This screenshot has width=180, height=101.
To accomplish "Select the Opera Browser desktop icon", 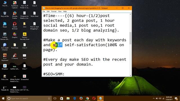I will click(x=15, y=26).
